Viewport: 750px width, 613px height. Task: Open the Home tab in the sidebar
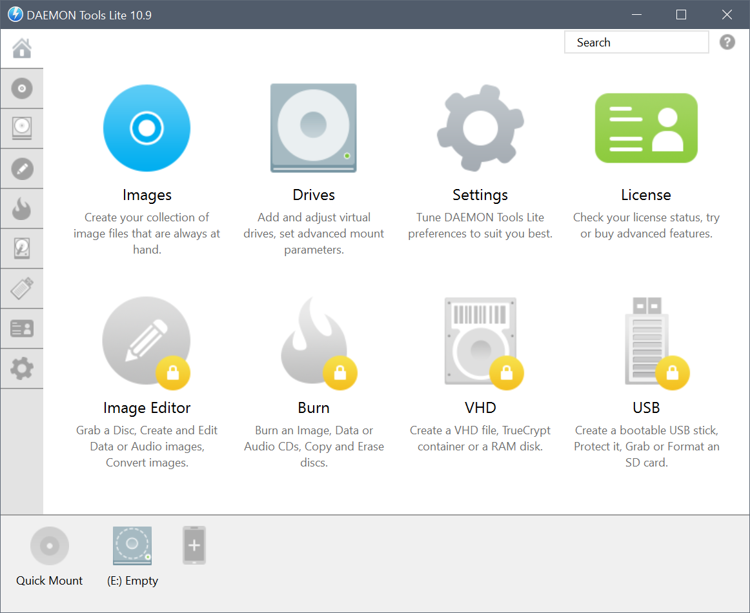tap(22, 48)
